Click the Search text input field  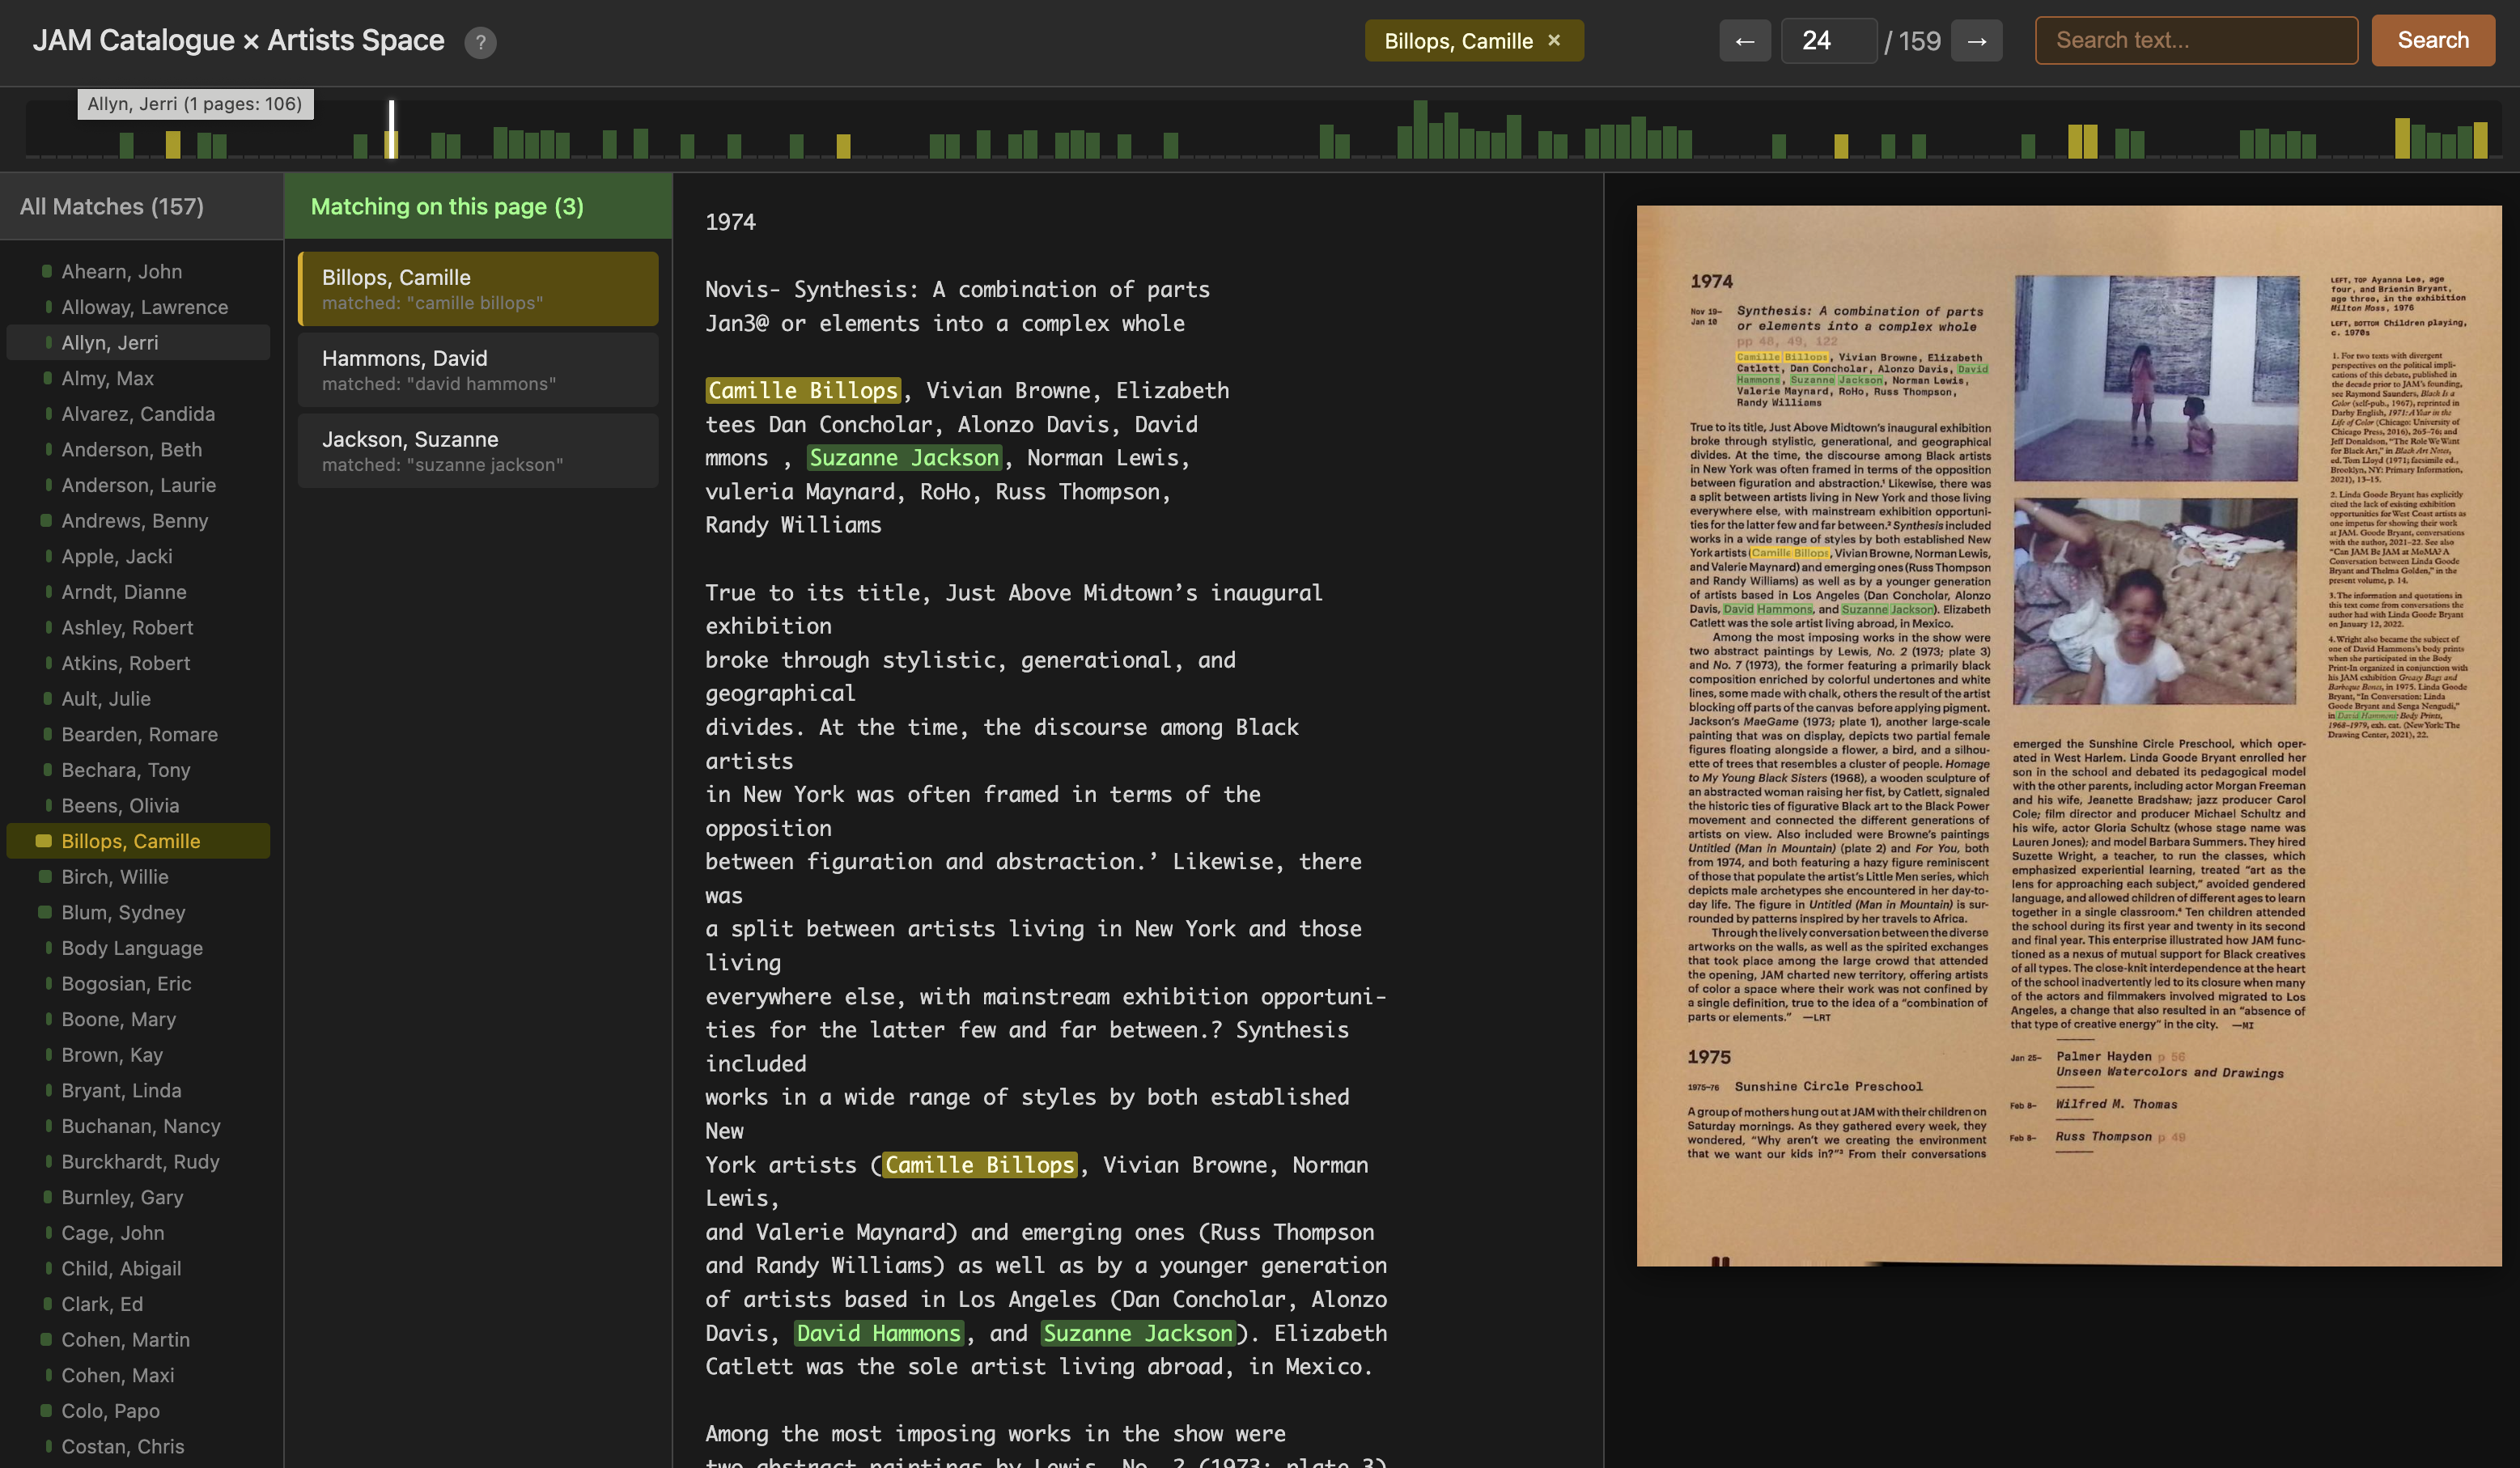(x=2195, y=41)
